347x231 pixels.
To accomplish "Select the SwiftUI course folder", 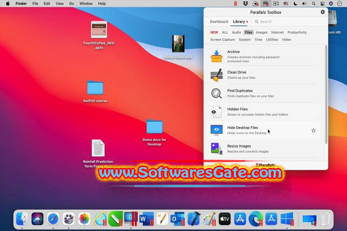I will pos(95,91).
